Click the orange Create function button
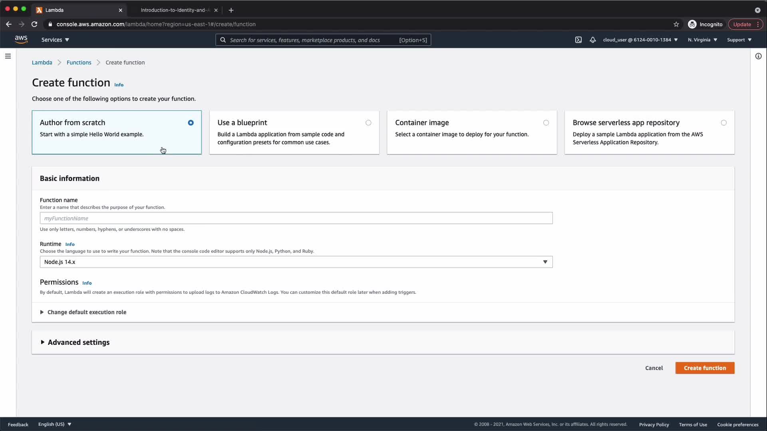This screenshot has width=767, height=431. [705, 368]
